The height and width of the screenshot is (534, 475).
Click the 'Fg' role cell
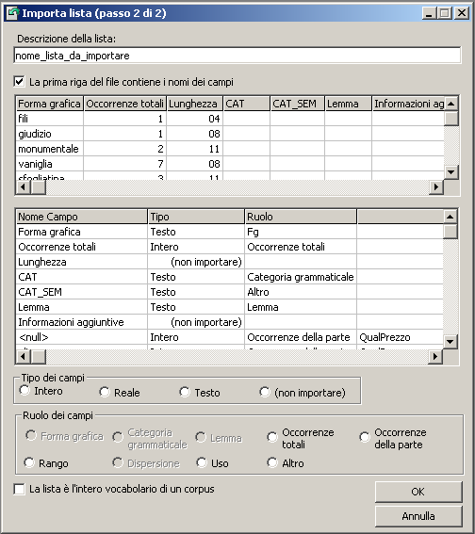pos(301,232)
